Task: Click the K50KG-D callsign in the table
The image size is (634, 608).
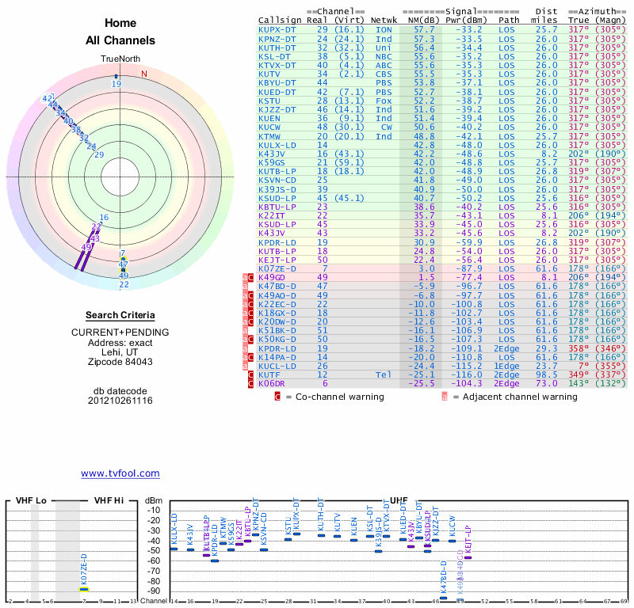Action: coord(277,340)
